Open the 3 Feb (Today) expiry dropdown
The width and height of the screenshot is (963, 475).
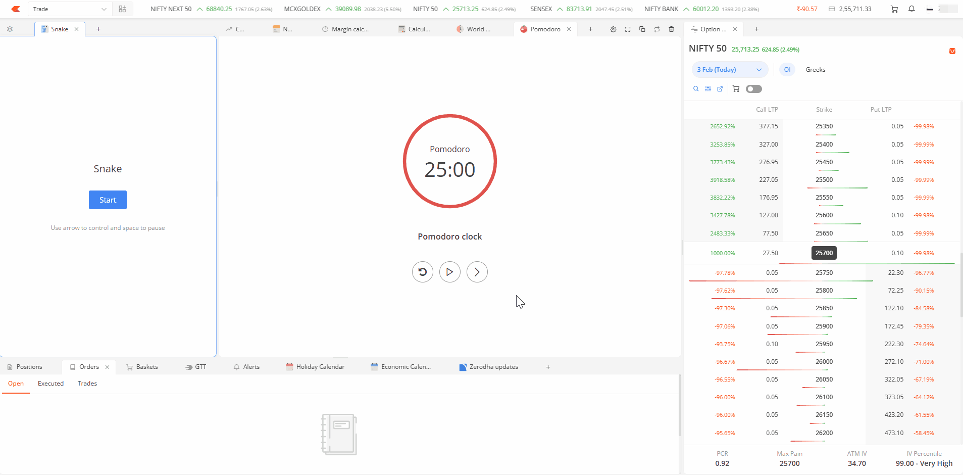point(729,69)
